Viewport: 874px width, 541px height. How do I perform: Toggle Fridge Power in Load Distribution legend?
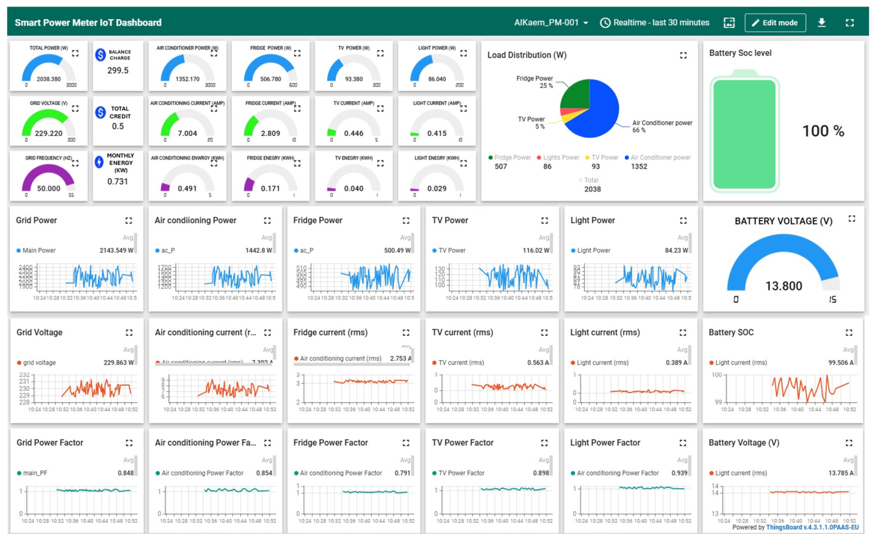[510, 157]
